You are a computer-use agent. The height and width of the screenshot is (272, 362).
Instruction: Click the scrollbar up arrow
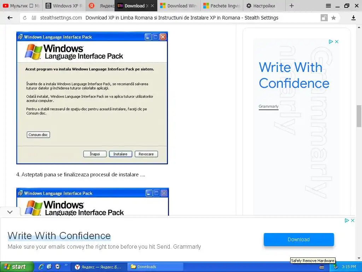(x=359, y=27)
